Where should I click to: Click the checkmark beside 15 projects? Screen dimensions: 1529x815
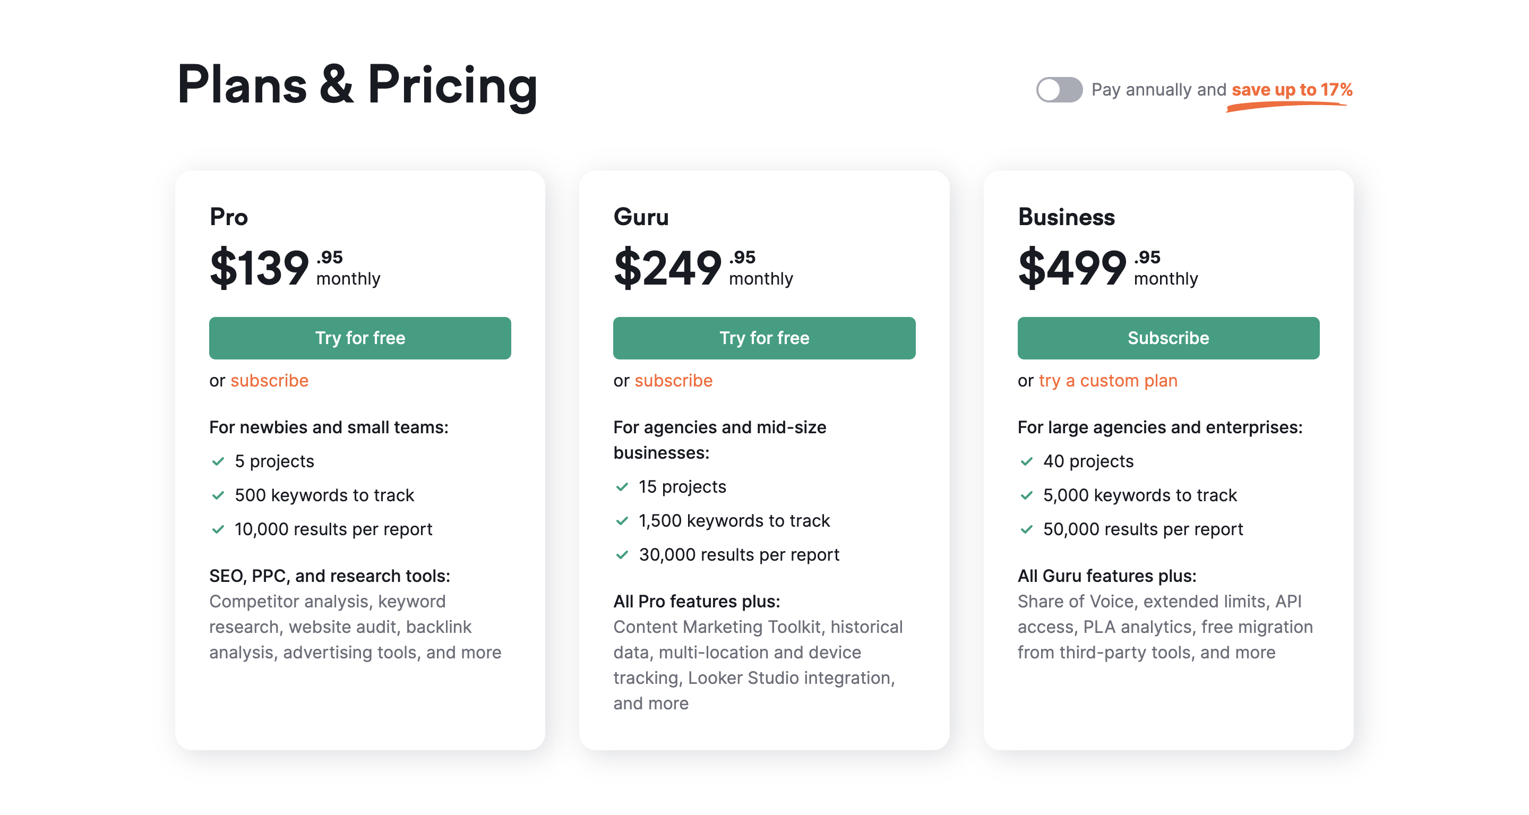[622, 487]
